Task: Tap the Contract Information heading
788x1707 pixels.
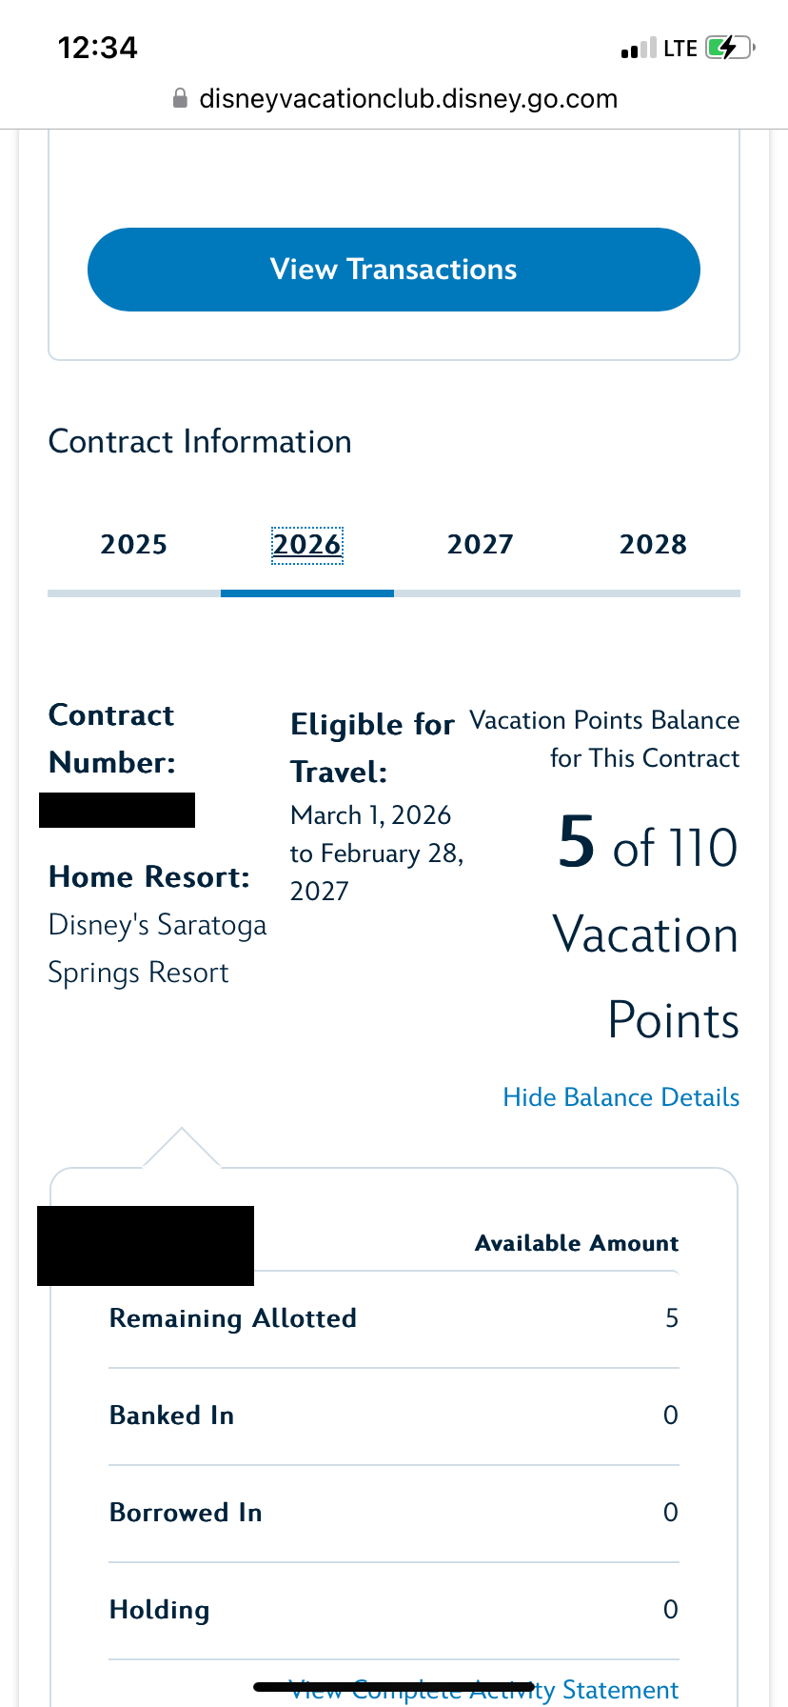Action: [200, 442]
